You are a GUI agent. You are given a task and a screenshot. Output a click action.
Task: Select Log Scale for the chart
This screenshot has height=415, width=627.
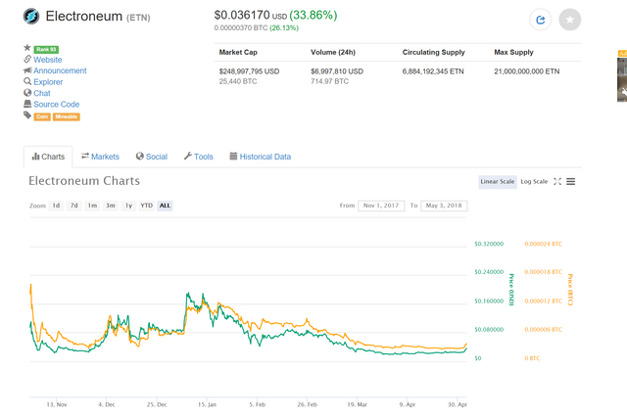pyautogui.click(x=534, y=182)
